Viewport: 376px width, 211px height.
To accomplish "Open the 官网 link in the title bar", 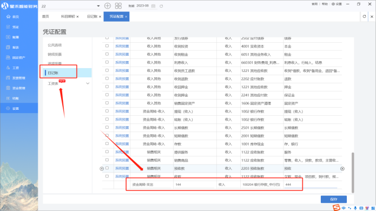I will (315, 4).
